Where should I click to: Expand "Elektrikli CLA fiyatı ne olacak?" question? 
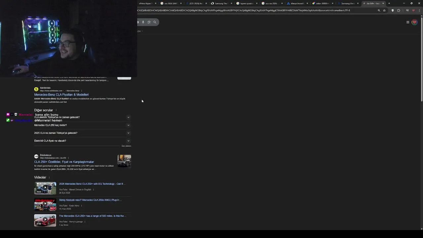point(82,141)
